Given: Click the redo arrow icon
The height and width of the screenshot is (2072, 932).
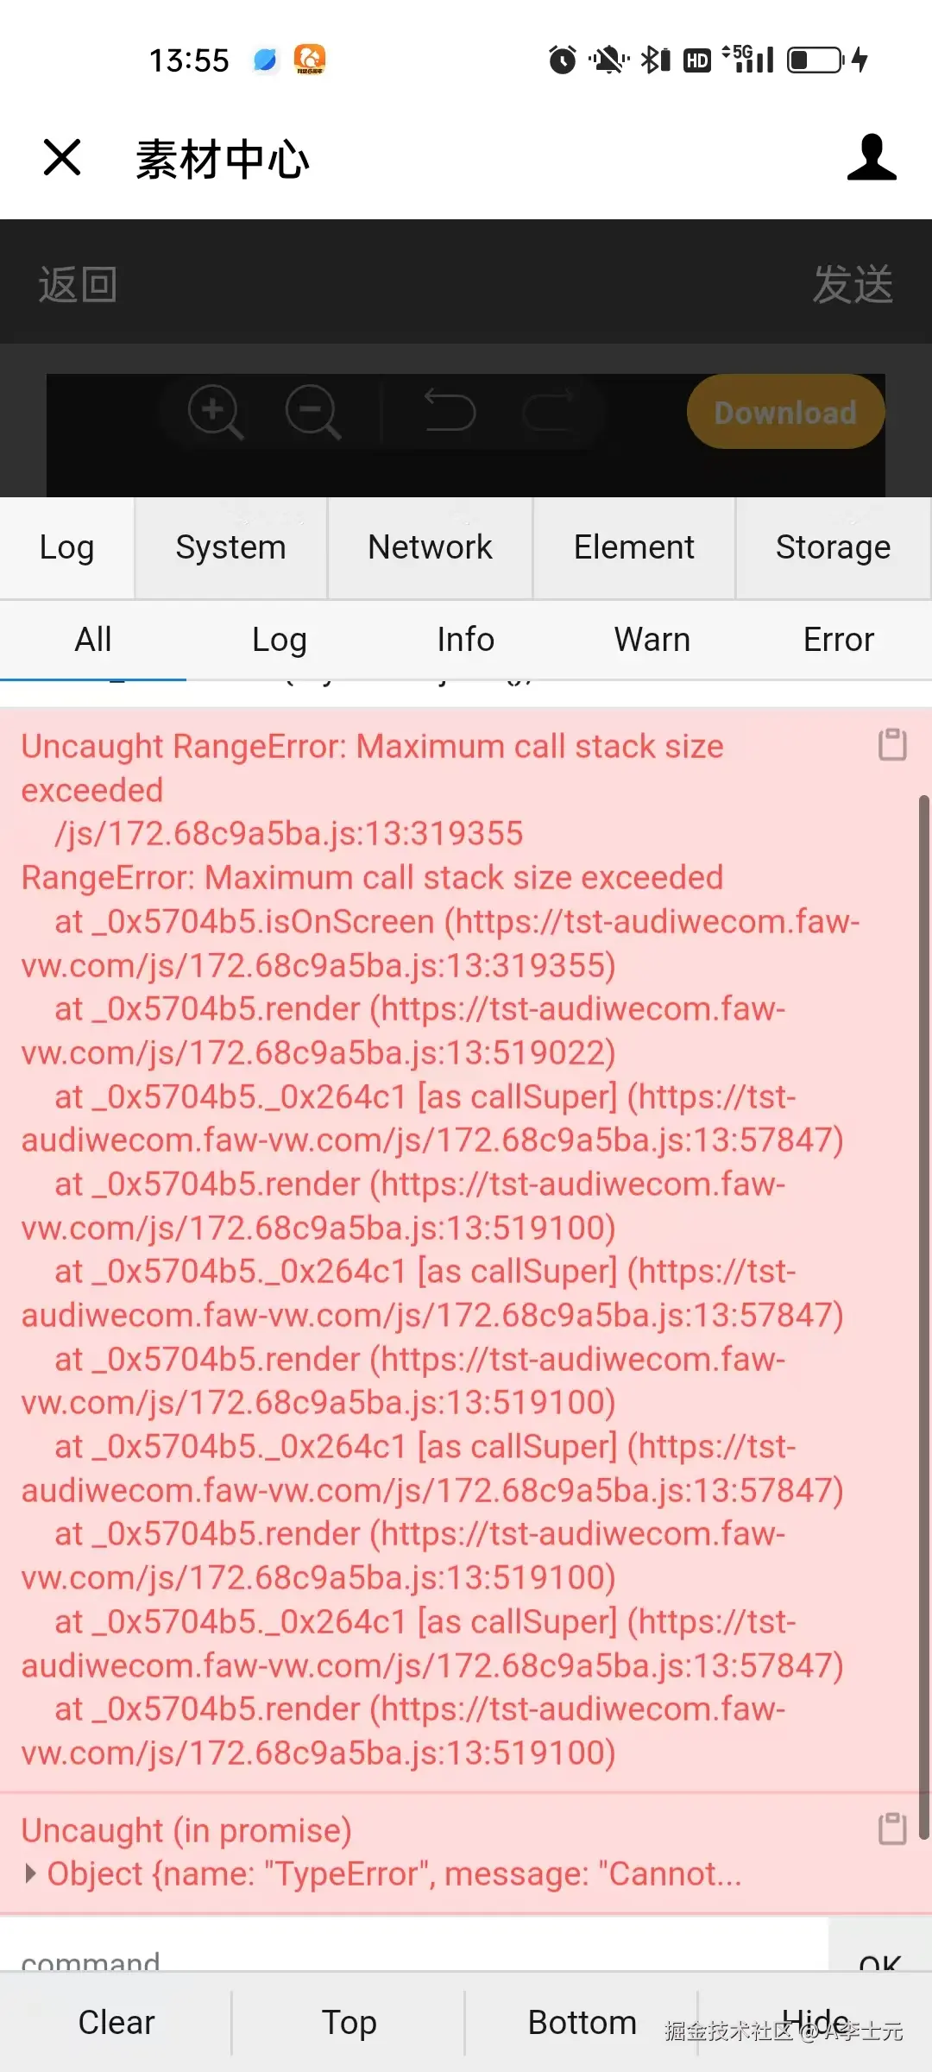Looking at the screenshot, I should 549,410.
